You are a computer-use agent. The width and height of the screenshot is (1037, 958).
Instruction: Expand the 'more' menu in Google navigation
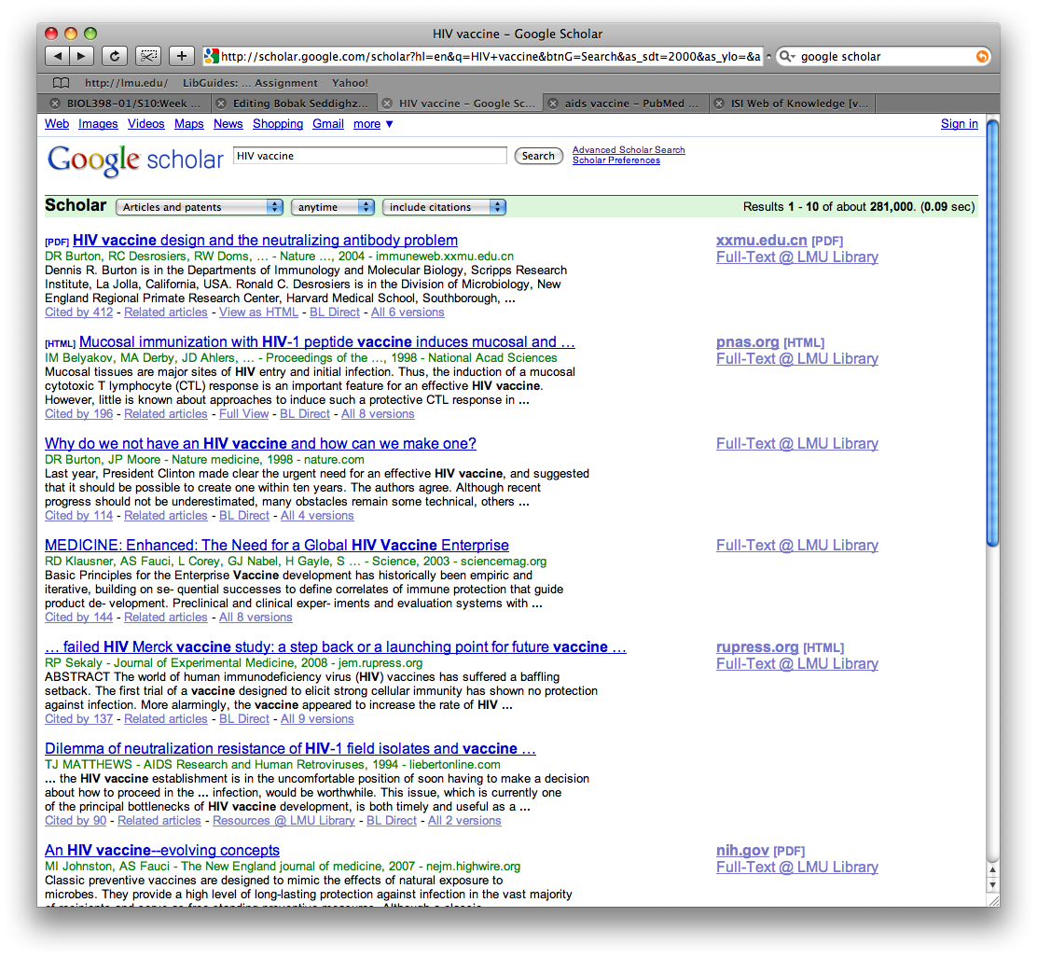[x=373, y=124]
